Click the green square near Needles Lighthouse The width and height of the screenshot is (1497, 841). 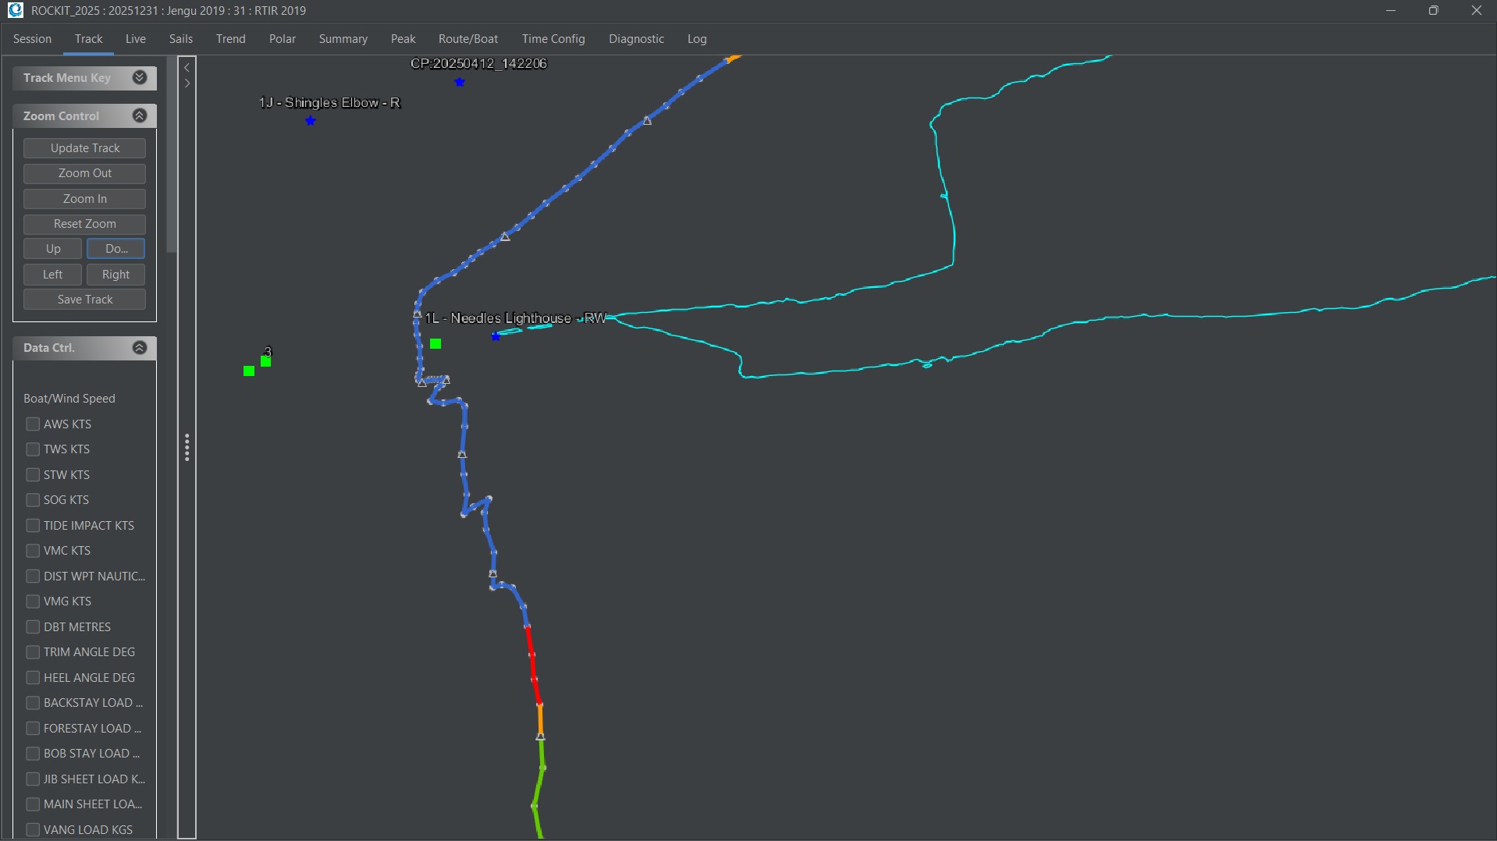[x=436, y=343]
